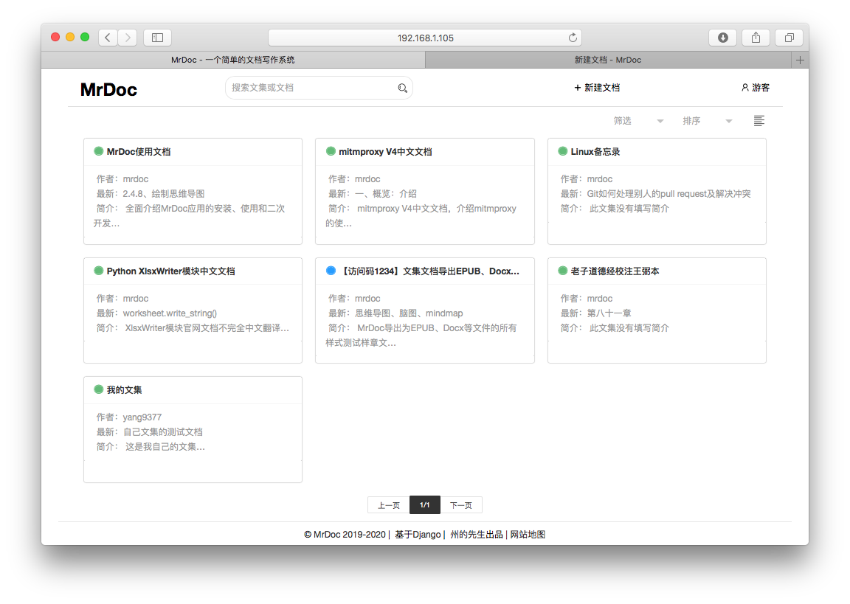This screenshot has height=604, width=850.
Task: Open the Python XlsxWriter模块中文文档 collection
Action: (170, 271)
